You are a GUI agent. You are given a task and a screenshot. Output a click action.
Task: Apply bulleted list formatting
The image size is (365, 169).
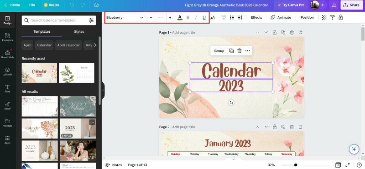click(232, 17)
